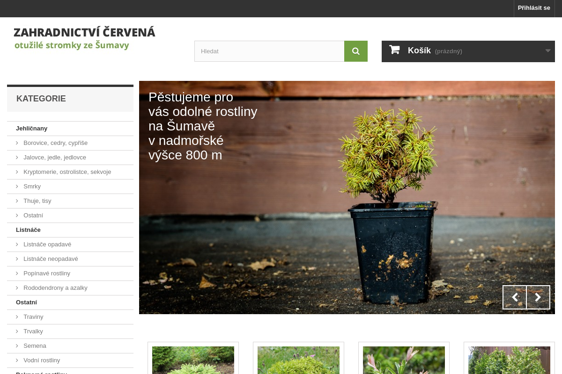Click the Zahradnictví Červená logo
This screenshot has height=374, width=562.
click(84, 38)
